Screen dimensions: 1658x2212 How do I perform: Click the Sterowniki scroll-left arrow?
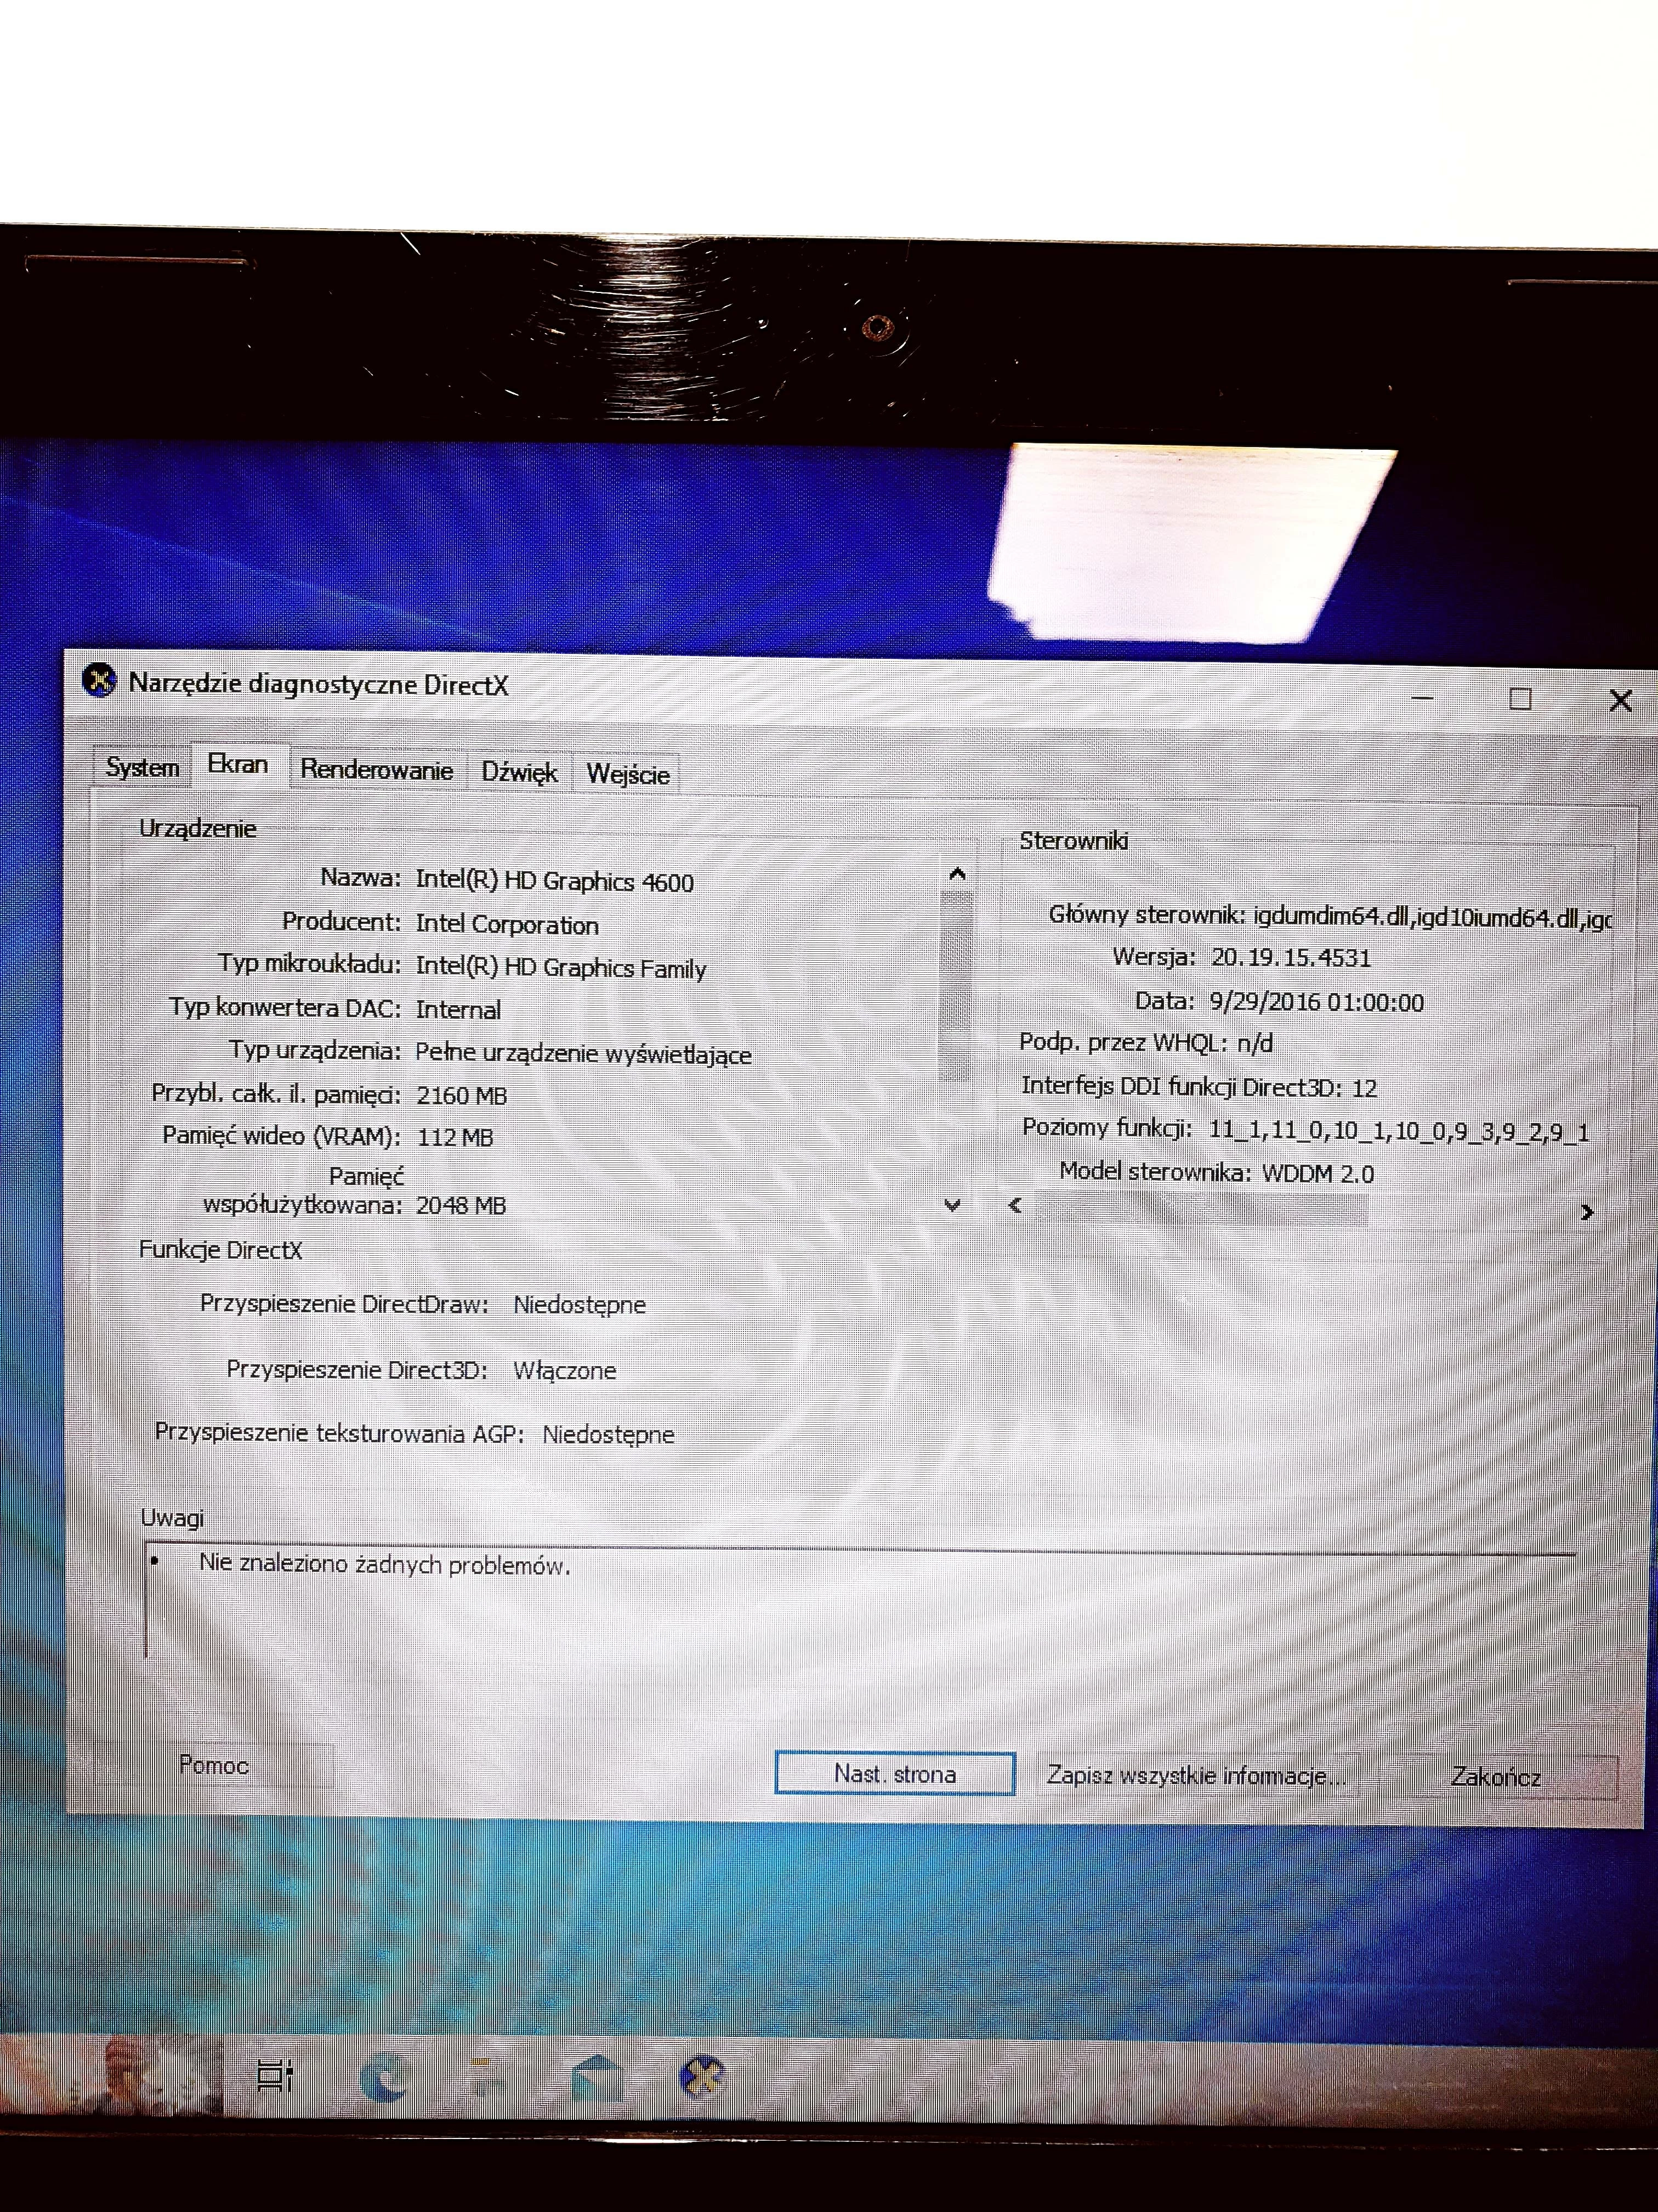click(x=1015, y=1205)
